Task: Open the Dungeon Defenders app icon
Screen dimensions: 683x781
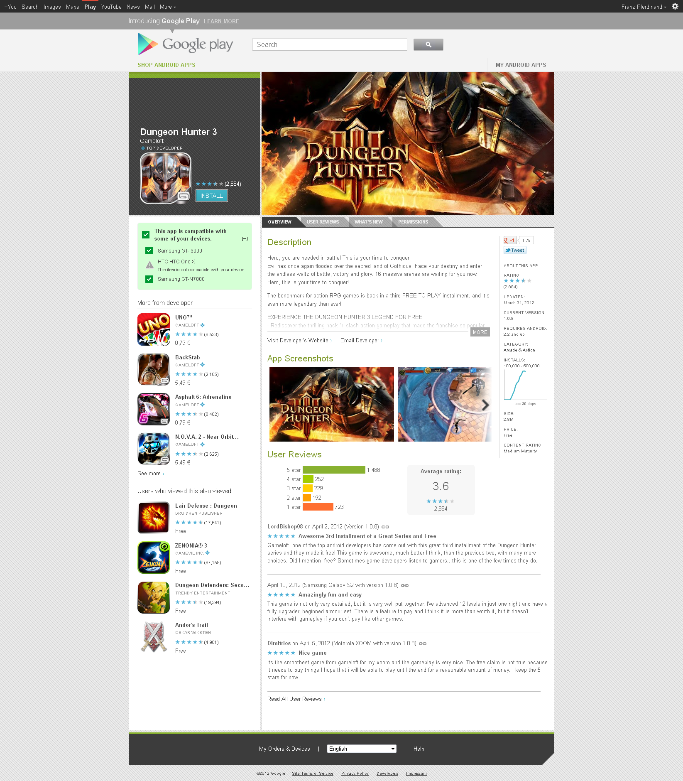Action: [x=154, y=597]
